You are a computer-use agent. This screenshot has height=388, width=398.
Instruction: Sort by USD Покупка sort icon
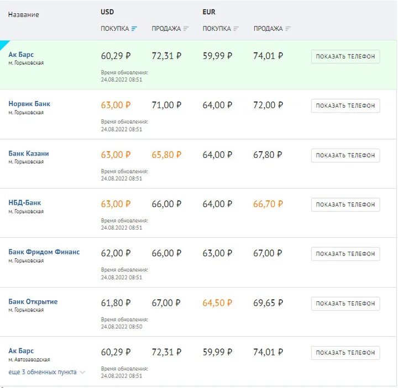click(x=134, y=29)
